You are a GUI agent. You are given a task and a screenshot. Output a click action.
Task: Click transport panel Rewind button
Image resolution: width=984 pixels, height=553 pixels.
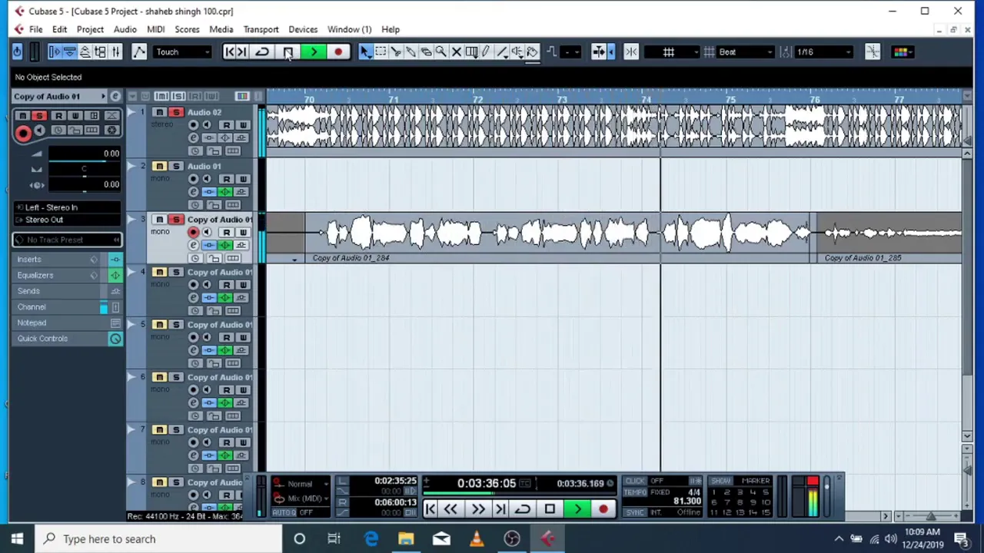450,508
